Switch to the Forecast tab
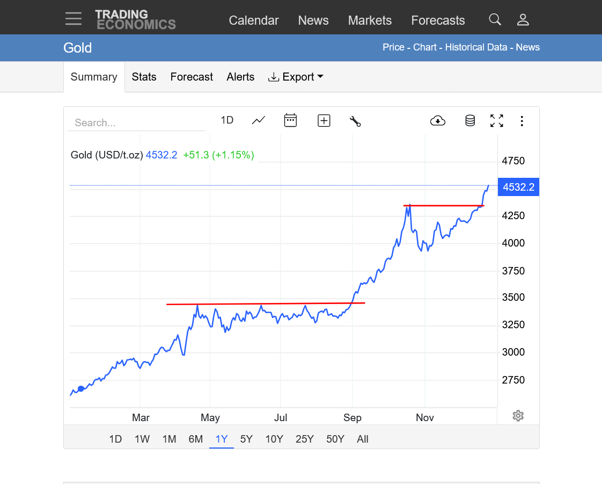 coord(192,77)
